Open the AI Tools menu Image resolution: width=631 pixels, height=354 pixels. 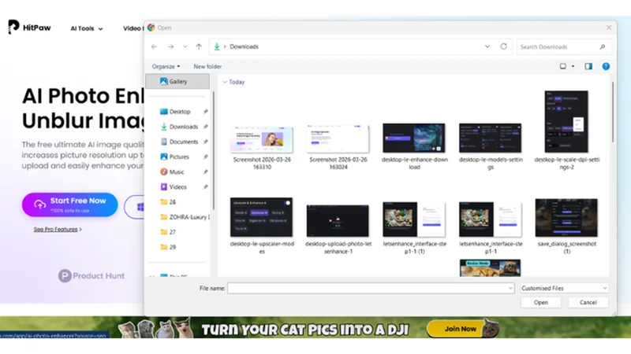pyautogui.click(x=87, y=28)
